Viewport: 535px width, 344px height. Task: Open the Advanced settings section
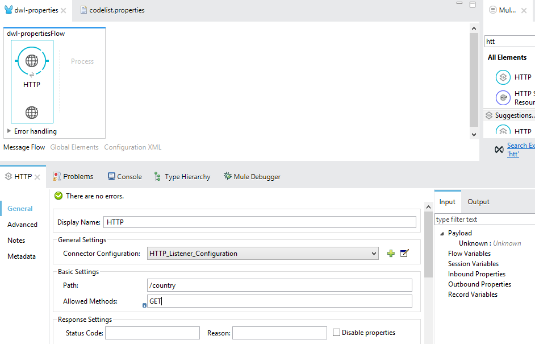click(23, 225)
